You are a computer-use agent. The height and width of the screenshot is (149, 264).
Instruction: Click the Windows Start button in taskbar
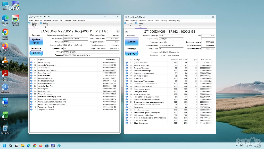pyautogui.click(x=5, y=146)
